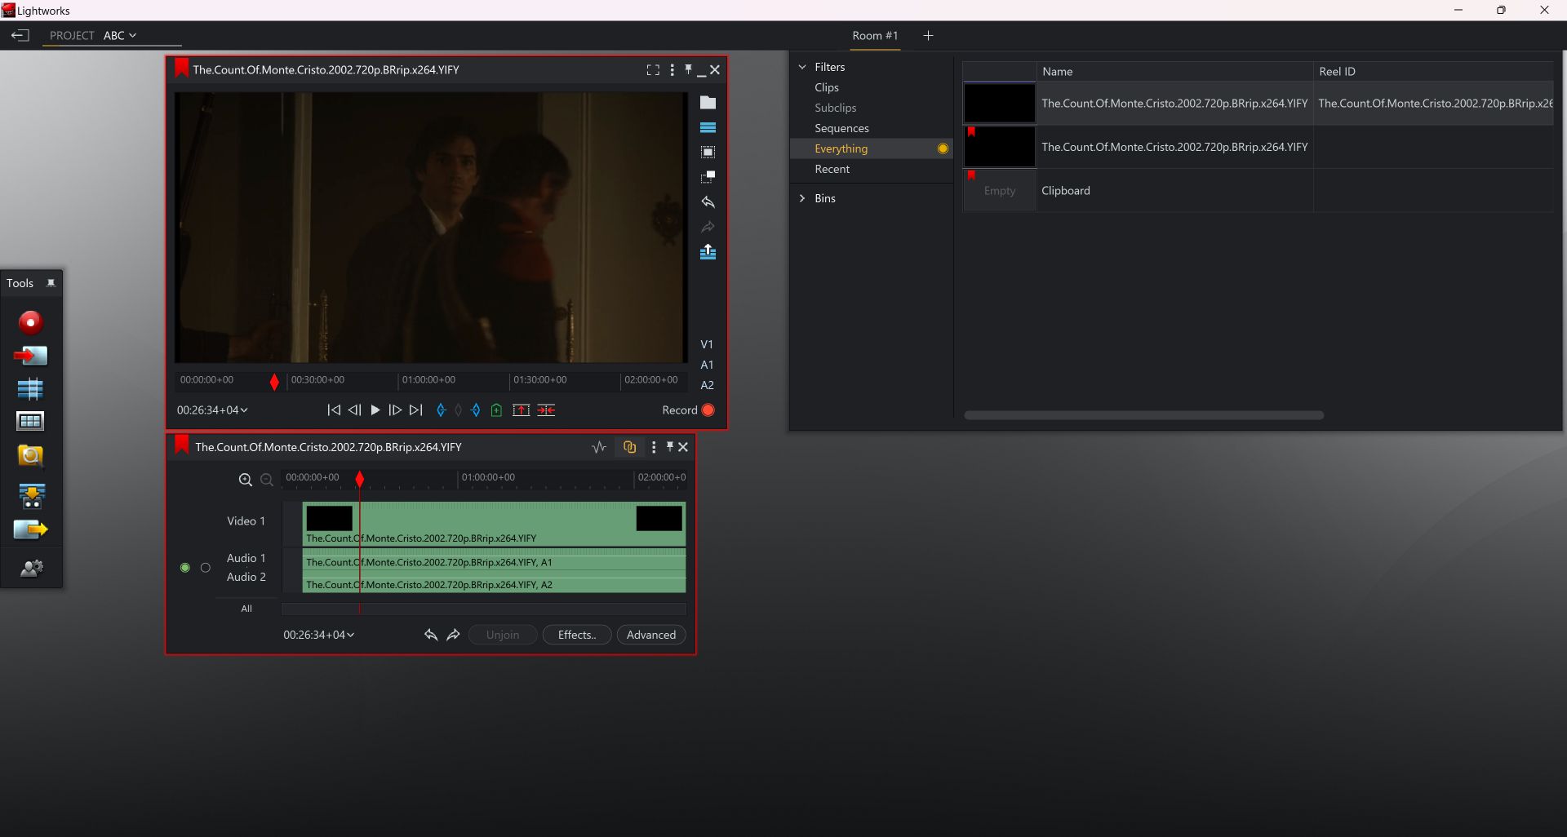
Task: Toggle the A1 track selector in viewer
Action: 707,365
